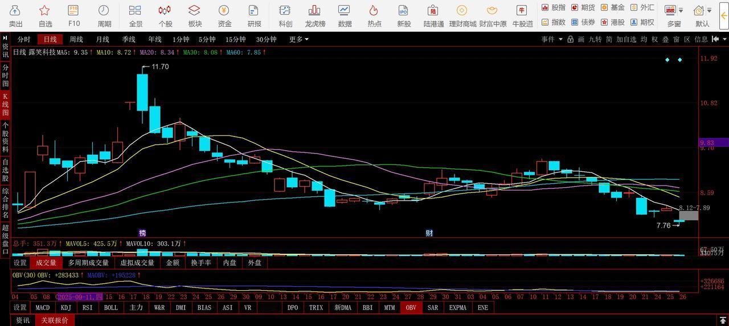729x326 pixels.
Task: Click 加自选 to add to watchlist
Action: tap(626, 39)
